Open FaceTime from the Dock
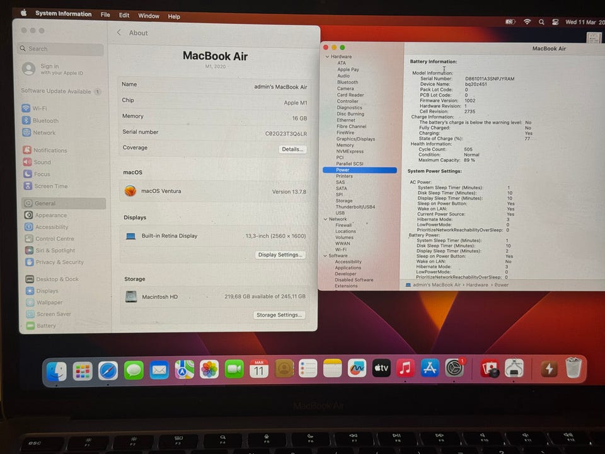The height and width of the screenshot is (454, 605). tap(234, 370)
